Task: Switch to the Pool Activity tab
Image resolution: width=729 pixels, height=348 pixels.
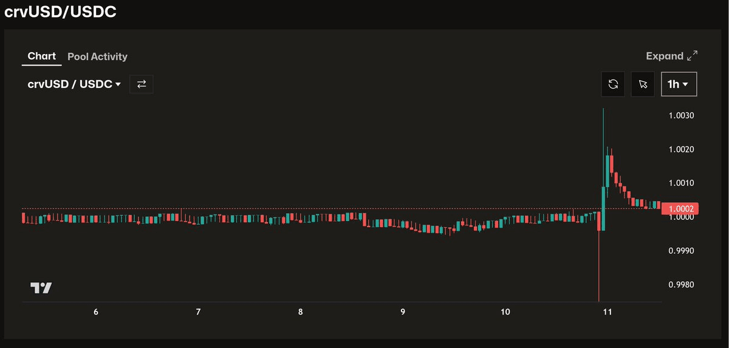Action: coord(97,56)
